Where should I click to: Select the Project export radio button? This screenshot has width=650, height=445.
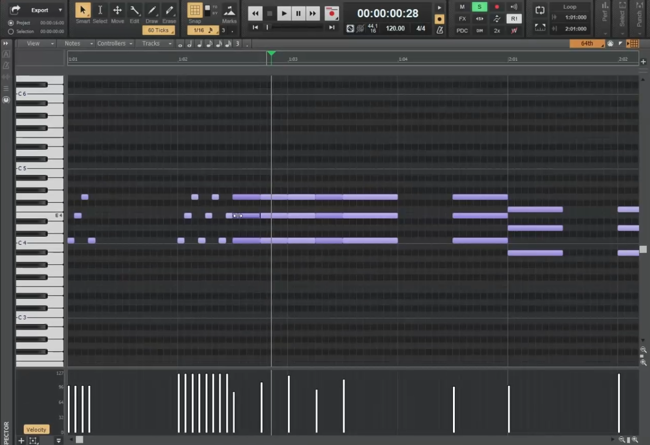pos(11,23)
